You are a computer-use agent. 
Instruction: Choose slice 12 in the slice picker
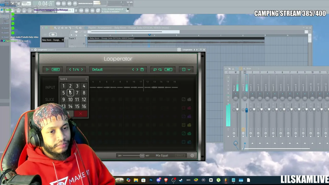click(84, 100)
